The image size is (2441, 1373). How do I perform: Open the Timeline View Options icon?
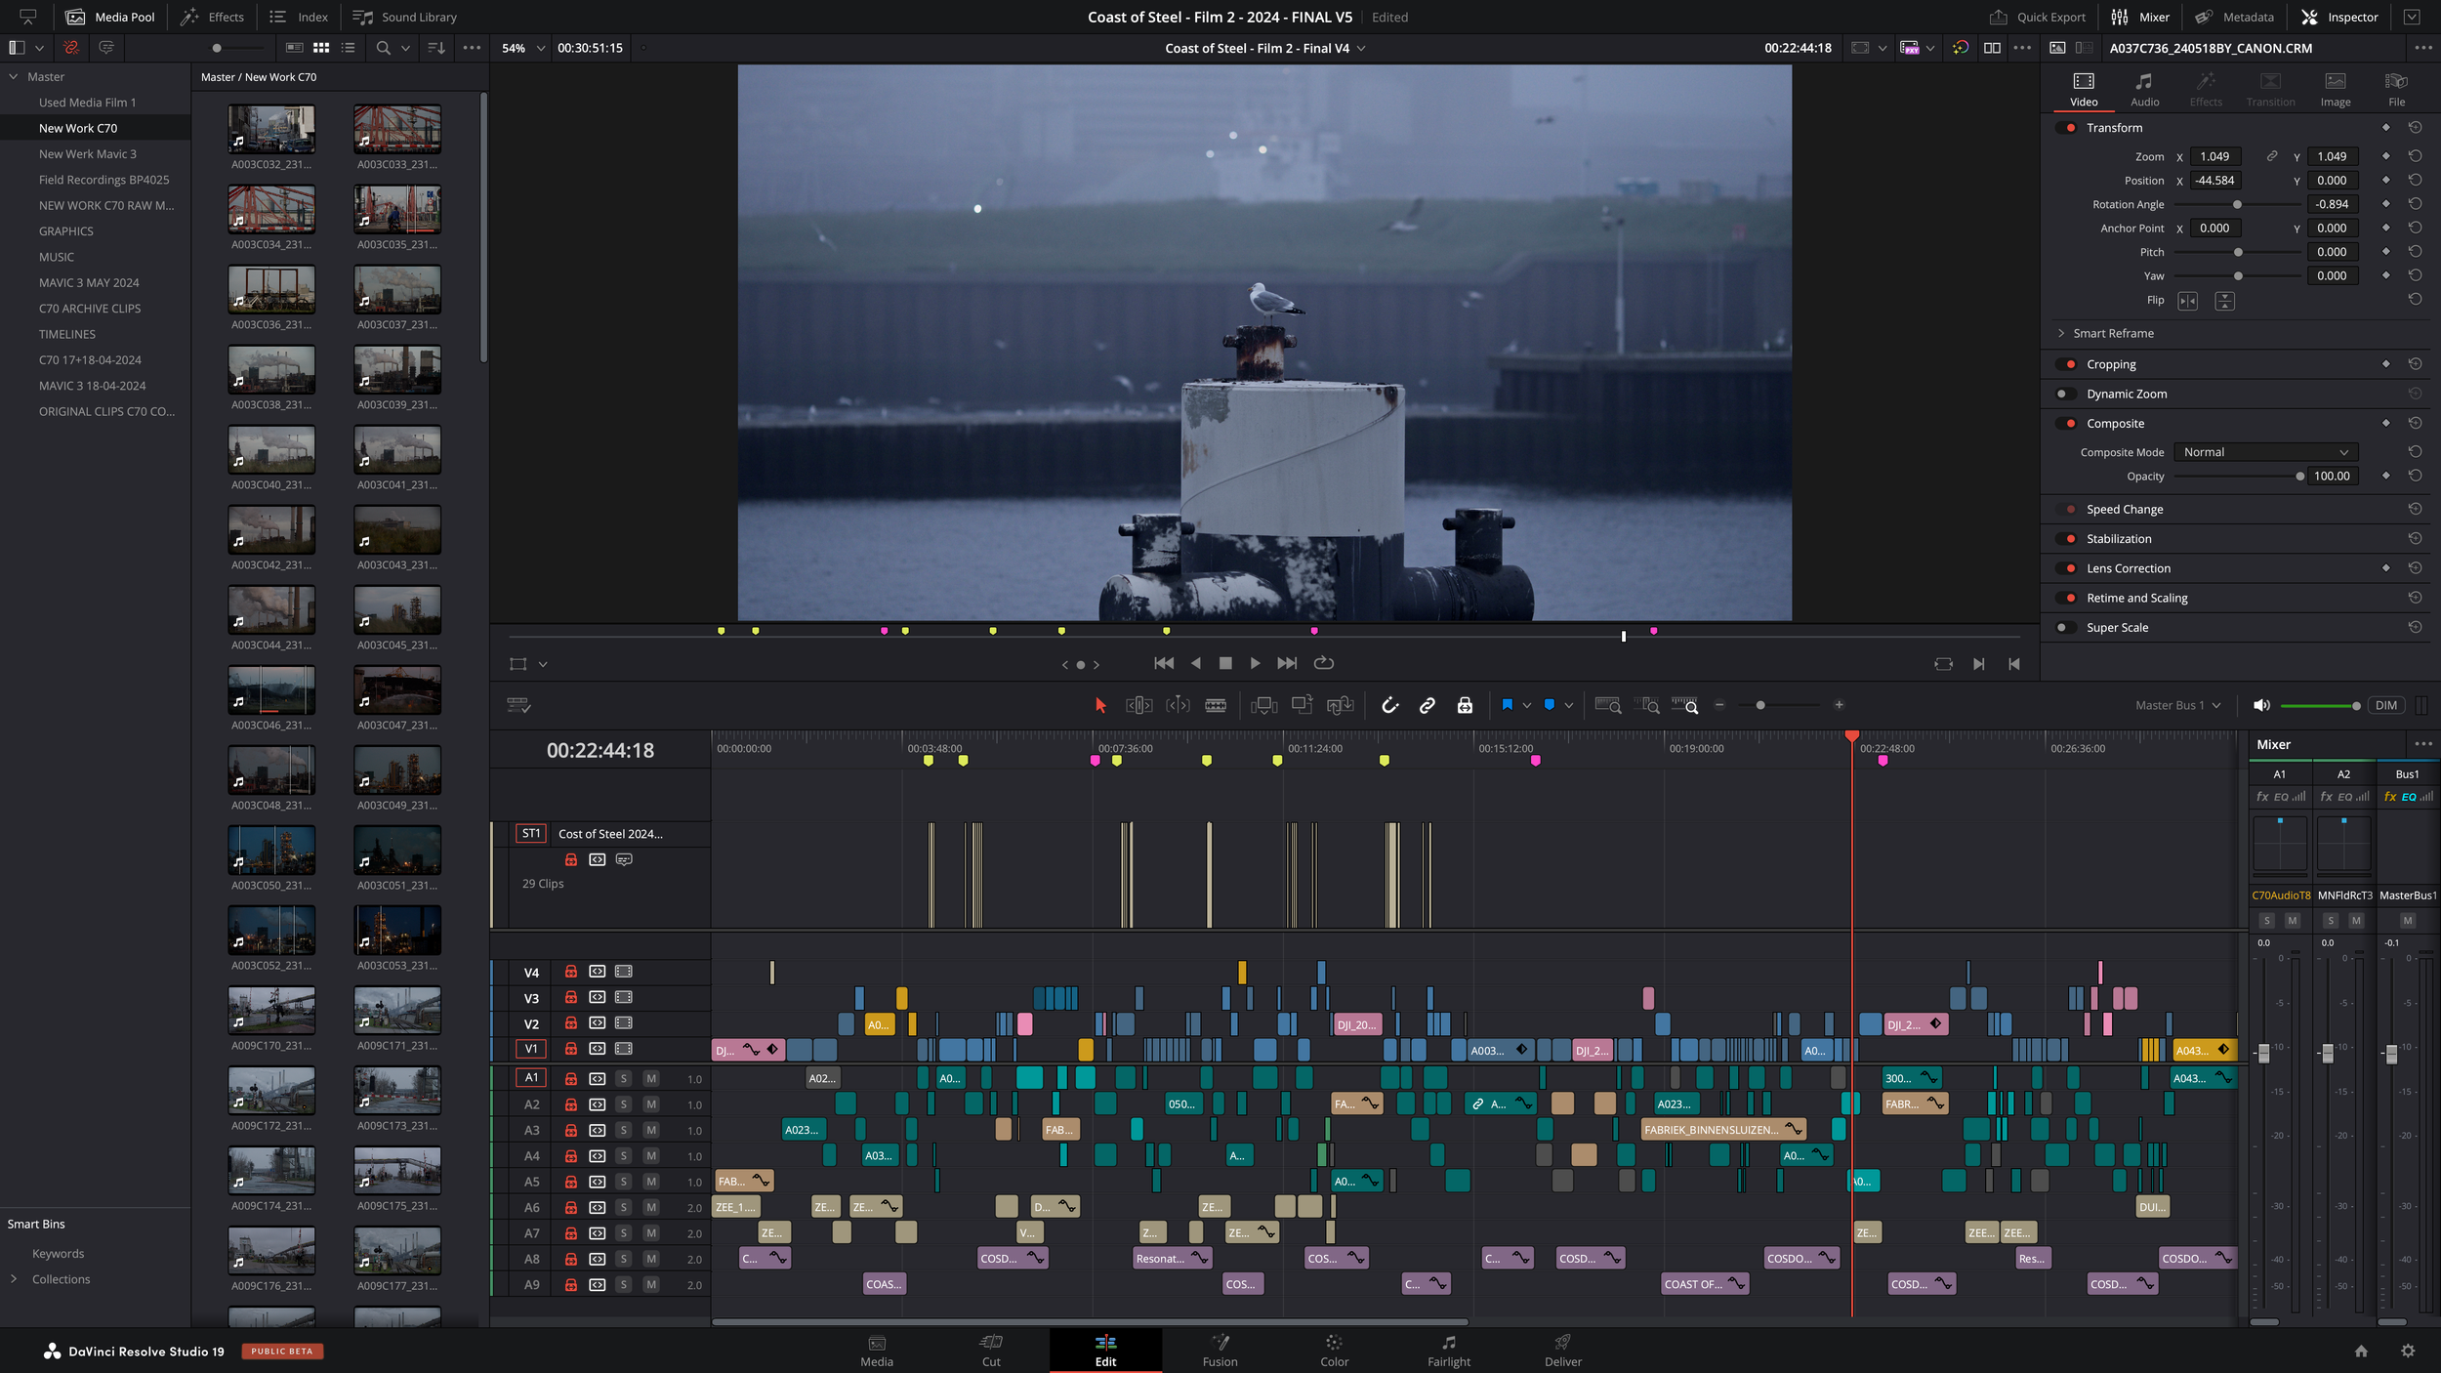click(x=518, y=705)
